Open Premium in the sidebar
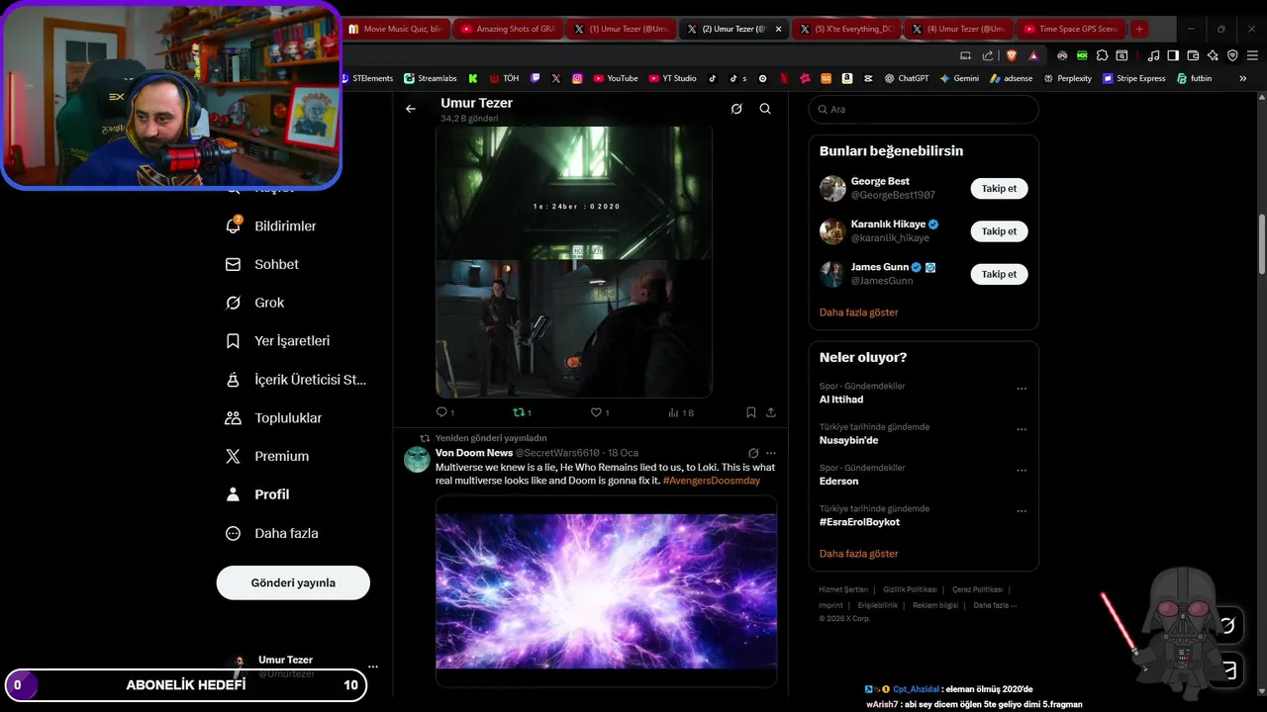This screenshot has height=712, width=1267. pyautogui.click(x=267, y=456)
